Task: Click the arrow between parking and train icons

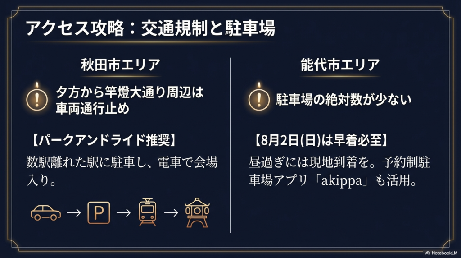Action: click(123, 212)
